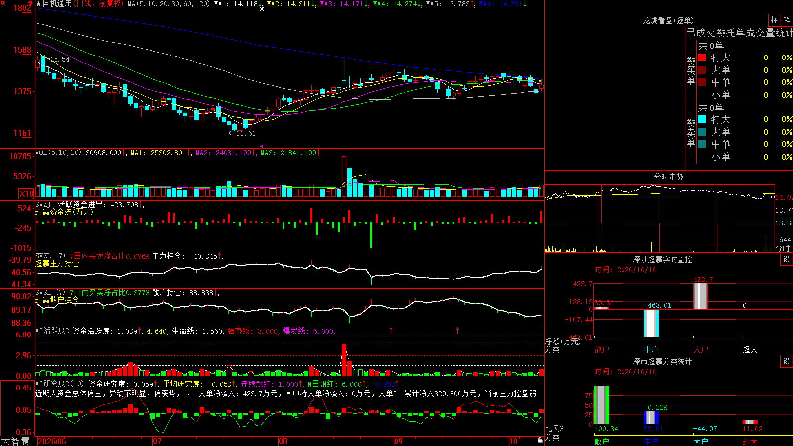Click the (日线,前复权) period label
Image resolution: width=793 pixels, height=446 pixels.
click(x=99, y=4)
